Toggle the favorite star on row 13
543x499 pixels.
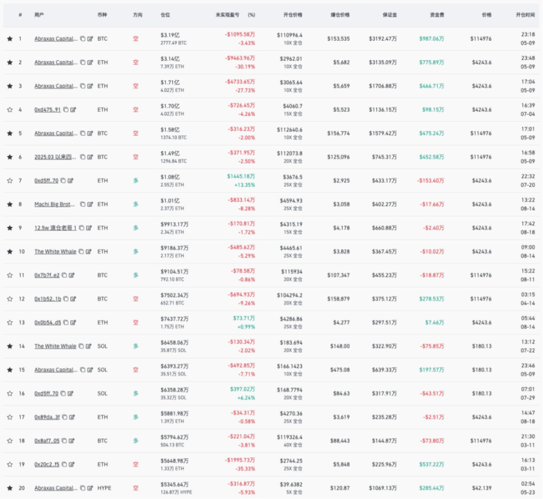(9, 322)
